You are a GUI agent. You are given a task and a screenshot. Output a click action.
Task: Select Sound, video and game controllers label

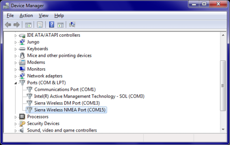coord(62,130)
